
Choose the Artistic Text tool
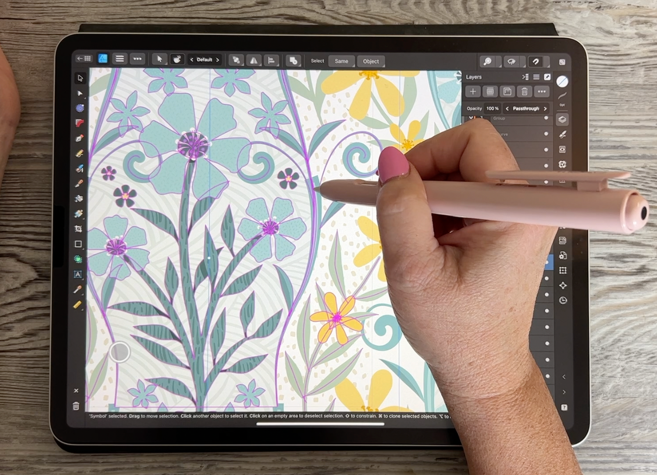pyautogui.click(x=78, y=274)
